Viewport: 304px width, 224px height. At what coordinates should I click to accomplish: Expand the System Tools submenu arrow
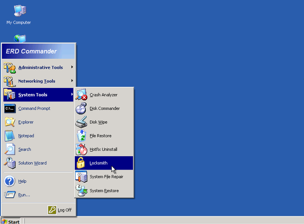click(x=72, y=94)
